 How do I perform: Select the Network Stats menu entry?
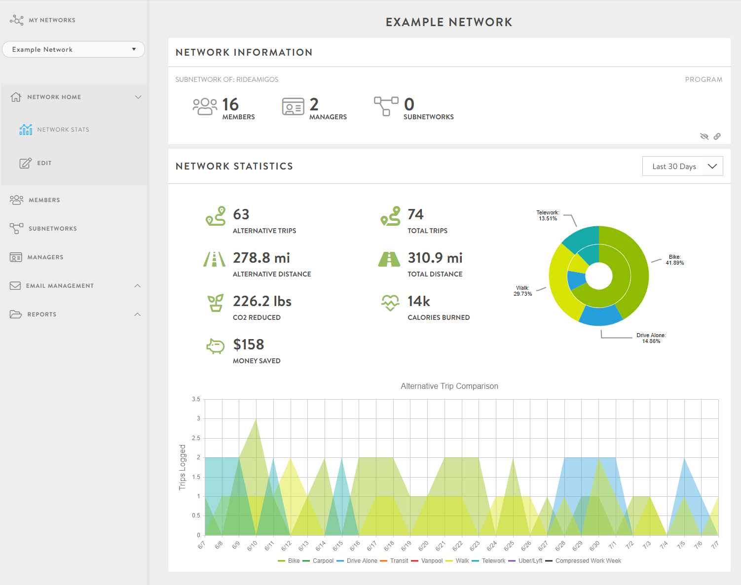tap(62, 129)
